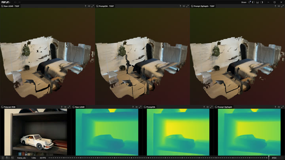Open the frame_idx timeline dropdown
Image resolution: width=285 pixels, height=160 pixels.
point(22,158)
